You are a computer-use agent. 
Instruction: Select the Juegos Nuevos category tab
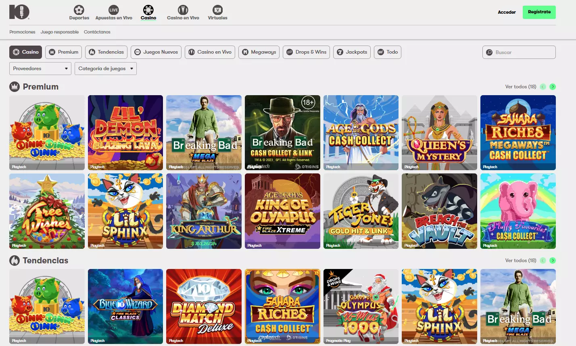click(x=156, y=52)
